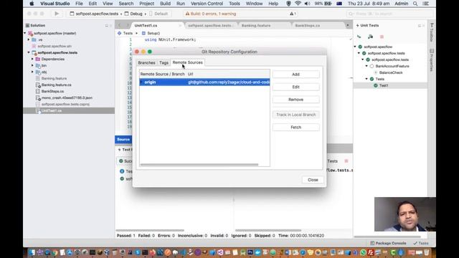Click the Run play button in toolbar
Viewport: 459px width, 258px height.
pos(57,14)
